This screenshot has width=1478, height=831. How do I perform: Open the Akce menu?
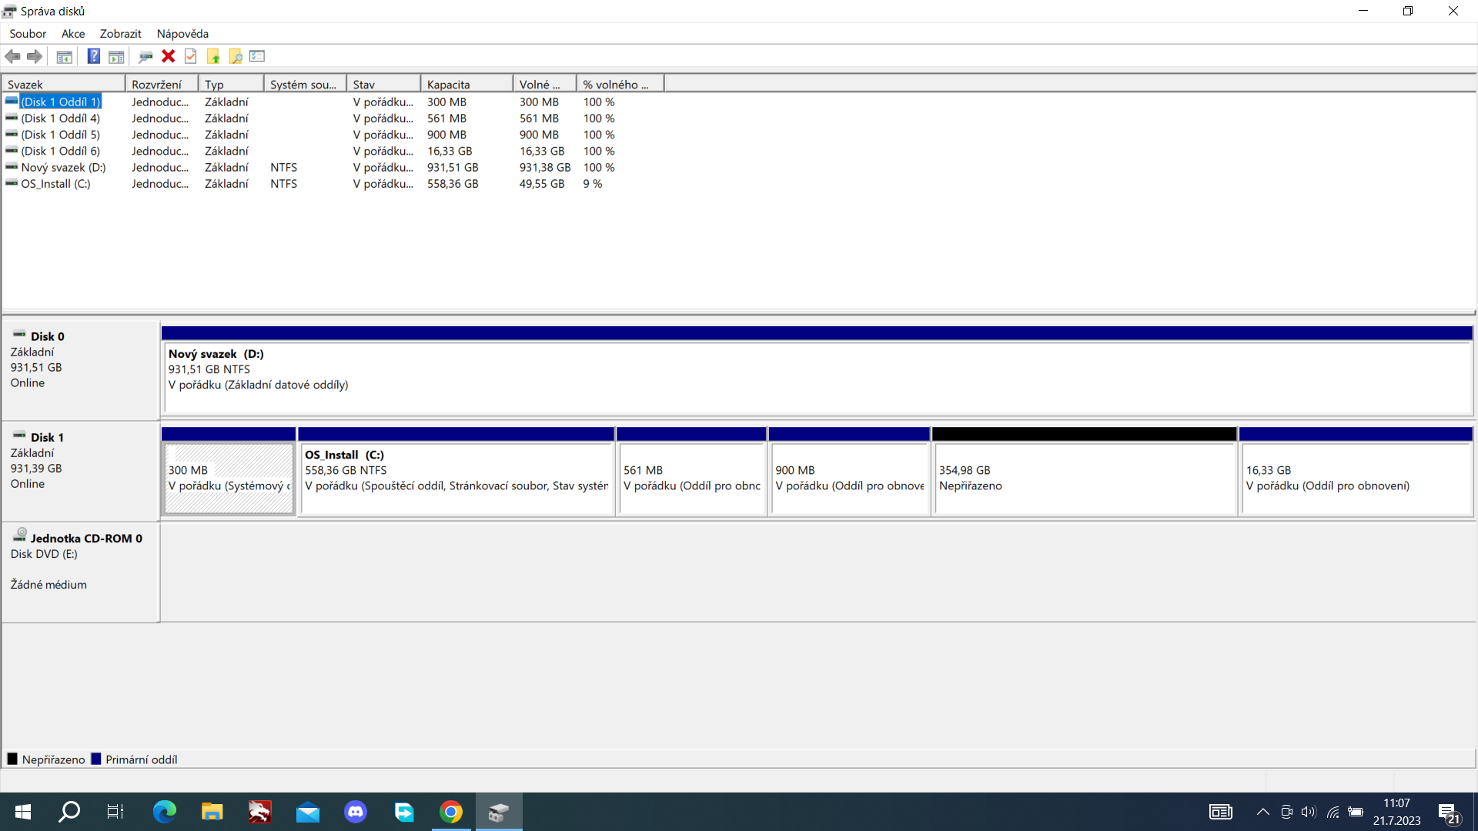[x=73, y=34]
